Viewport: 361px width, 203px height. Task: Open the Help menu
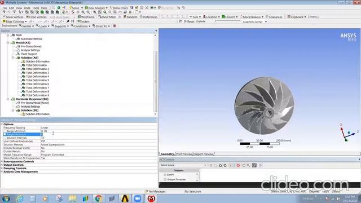click(44, 8)
